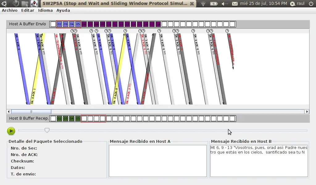
Task: Select Host A send buffer cell 18
Action: [158, 24]
